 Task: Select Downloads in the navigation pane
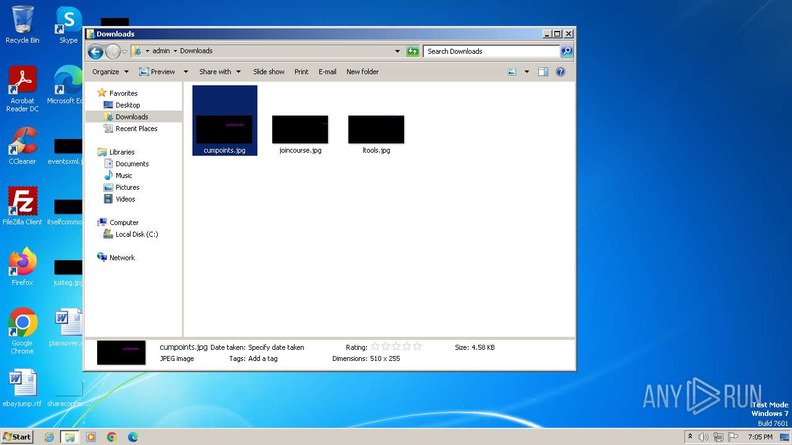132,117
